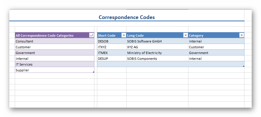Select the Ministry of Electricity cell

[x=157, y=53]
